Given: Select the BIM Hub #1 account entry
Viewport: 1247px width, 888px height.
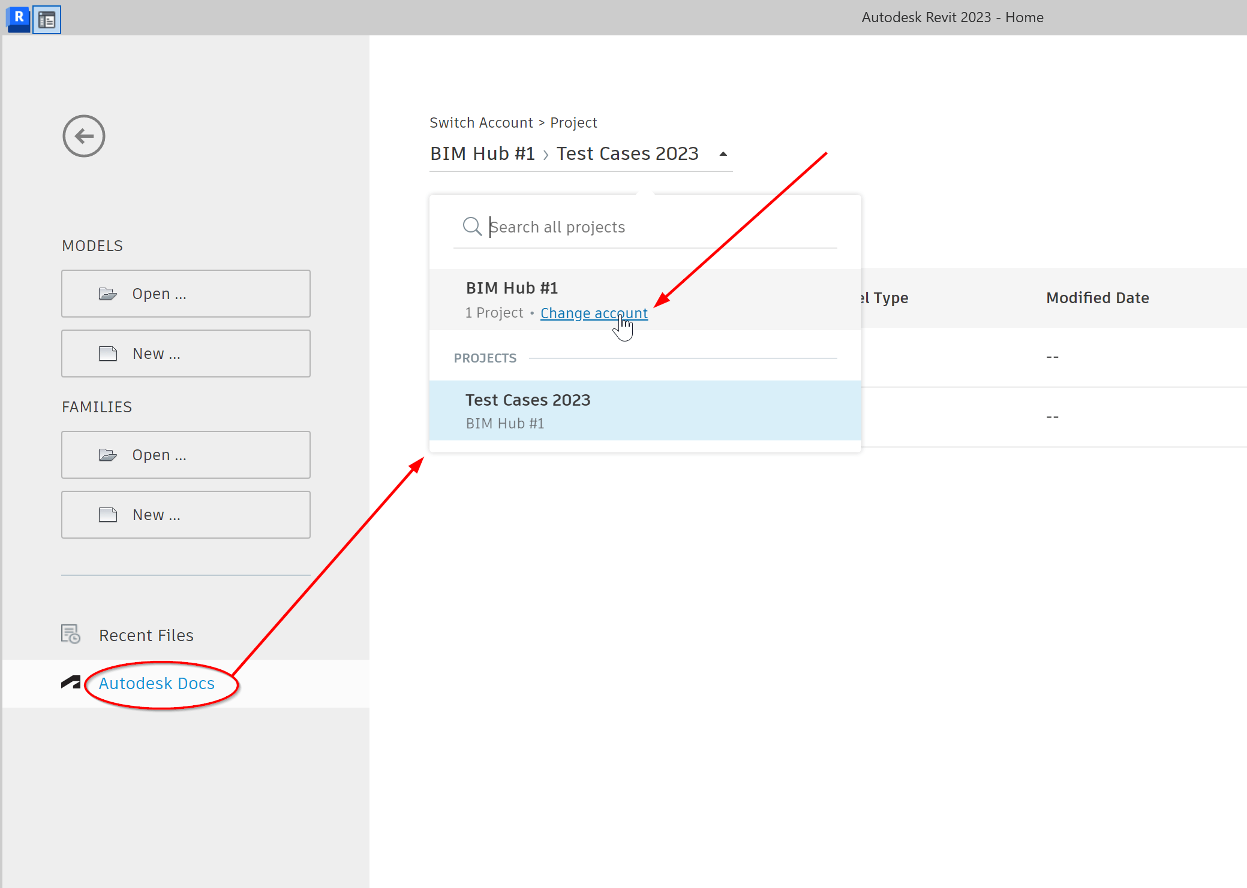Looking at the screenshot, I should coord(512,288).
